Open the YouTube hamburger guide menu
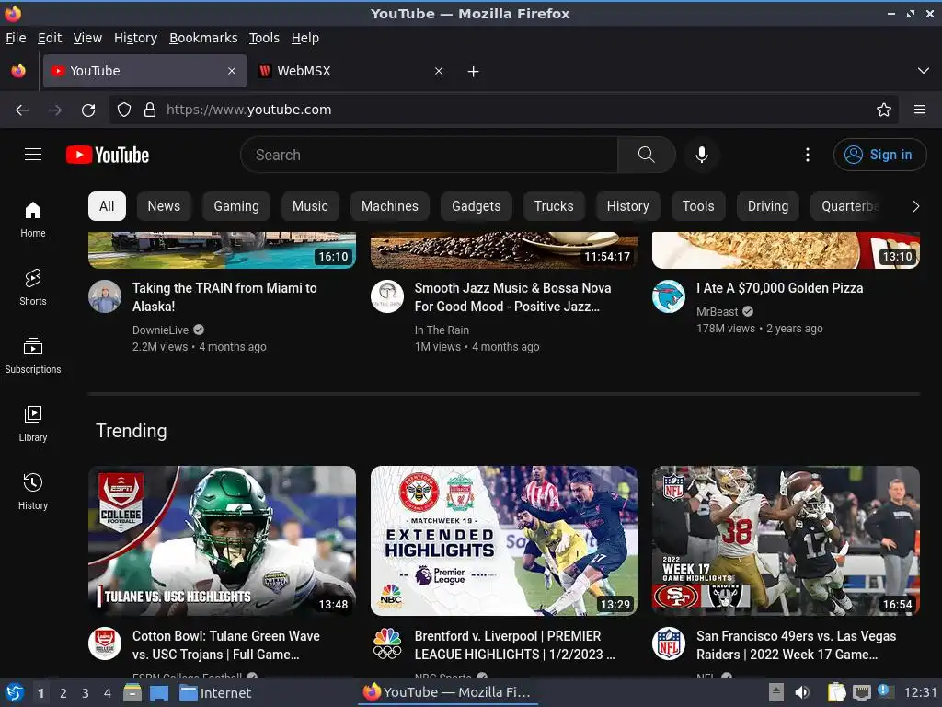 [33, 155]
